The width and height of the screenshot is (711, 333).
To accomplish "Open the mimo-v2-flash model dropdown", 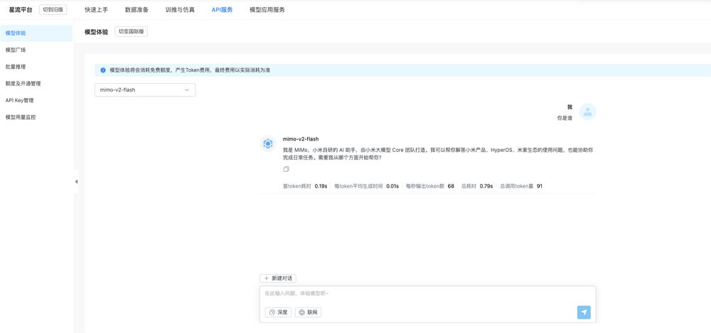I will (x=144, y=90).
